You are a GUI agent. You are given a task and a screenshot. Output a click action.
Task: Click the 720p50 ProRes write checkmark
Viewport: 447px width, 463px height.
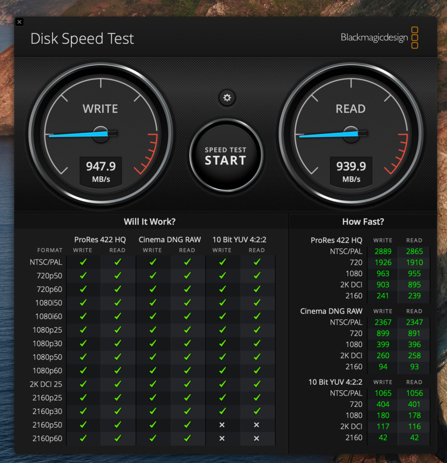coord(83,275)
